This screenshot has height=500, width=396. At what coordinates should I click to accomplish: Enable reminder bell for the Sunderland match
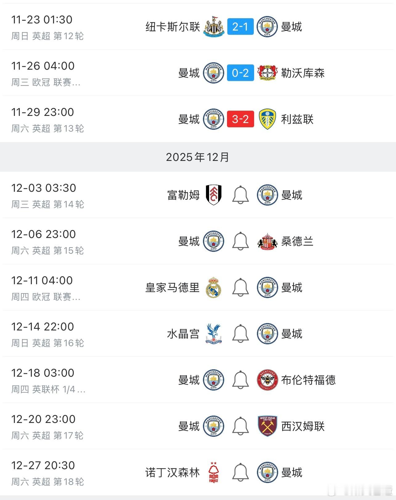click(240, 241)
